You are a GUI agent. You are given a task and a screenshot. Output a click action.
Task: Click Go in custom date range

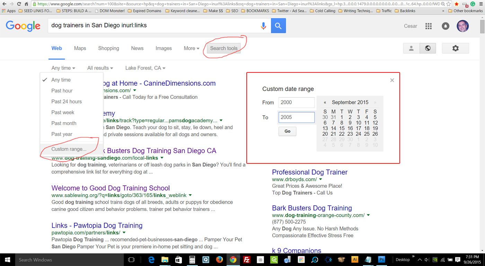pyautogui.click(x=287, y=131)
